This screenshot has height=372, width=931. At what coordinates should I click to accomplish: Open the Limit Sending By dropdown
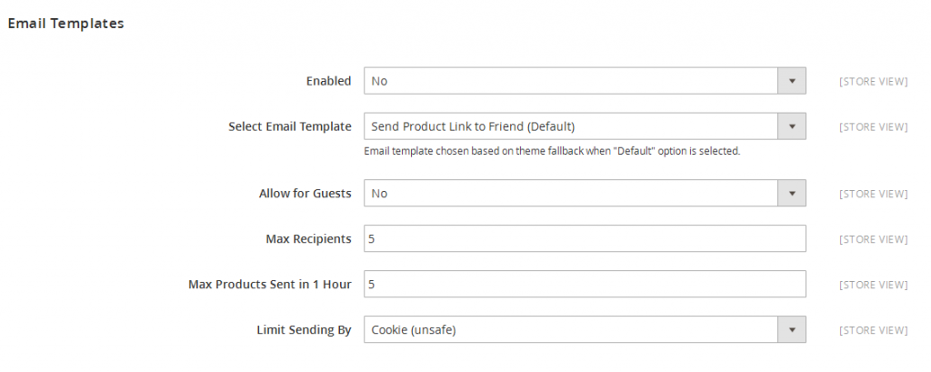pos(570,330)
